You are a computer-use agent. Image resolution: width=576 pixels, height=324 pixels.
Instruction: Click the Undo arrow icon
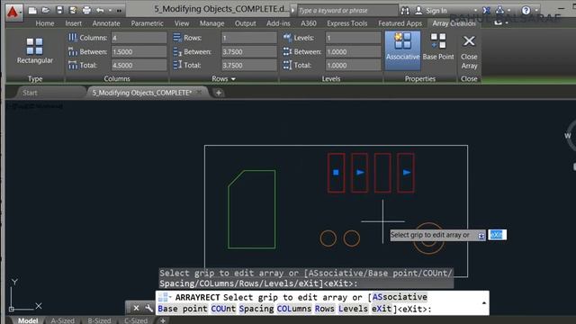(x=100, y=10)
